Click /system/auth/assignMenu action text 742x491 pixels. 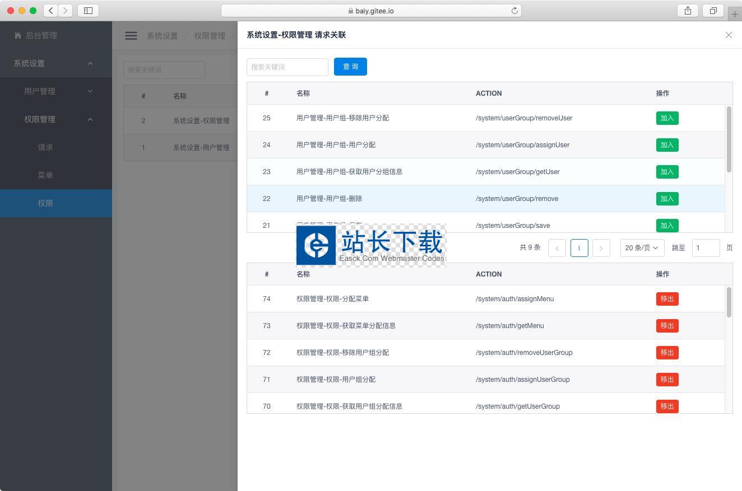click(514, 299)
